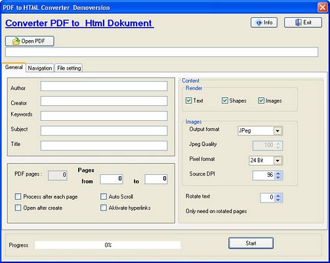Focus the Subject text field
330x263 pixels.
click(x=104, y=131)
